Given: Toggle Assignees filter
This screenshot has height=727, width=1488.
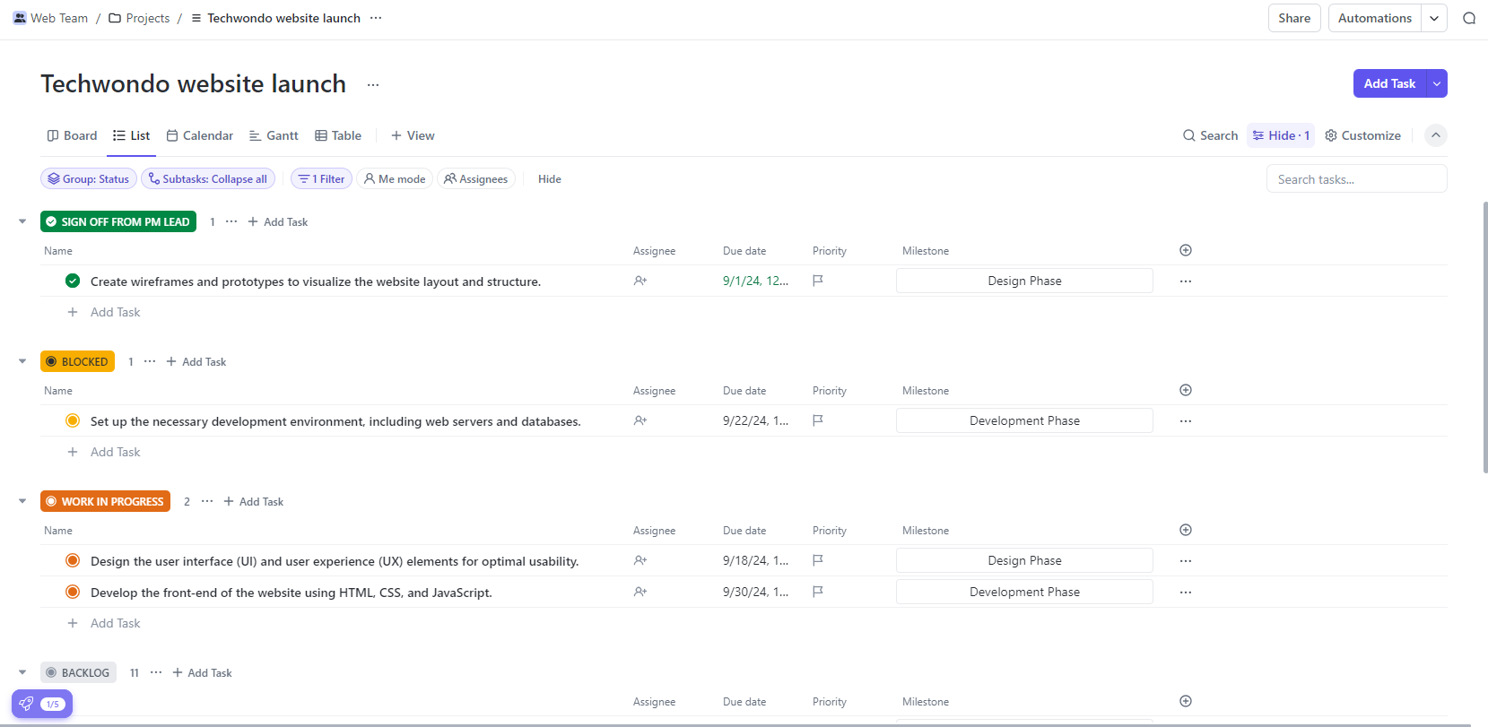Looking at the screenshot, I should (476, 179).
